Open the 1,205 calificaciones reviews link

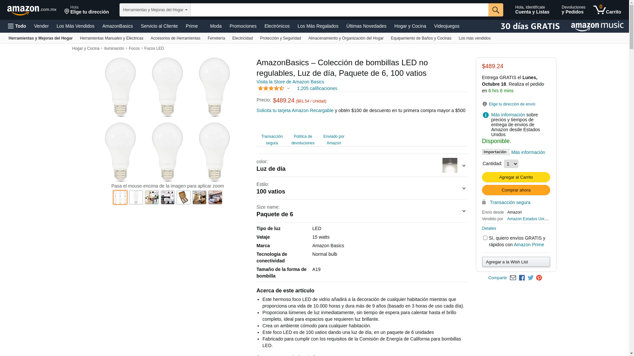pos(317,88)
